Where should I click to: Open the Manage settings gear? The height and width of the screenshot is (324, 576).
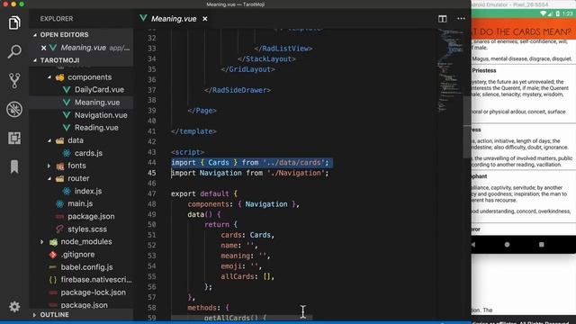point(14,306)
